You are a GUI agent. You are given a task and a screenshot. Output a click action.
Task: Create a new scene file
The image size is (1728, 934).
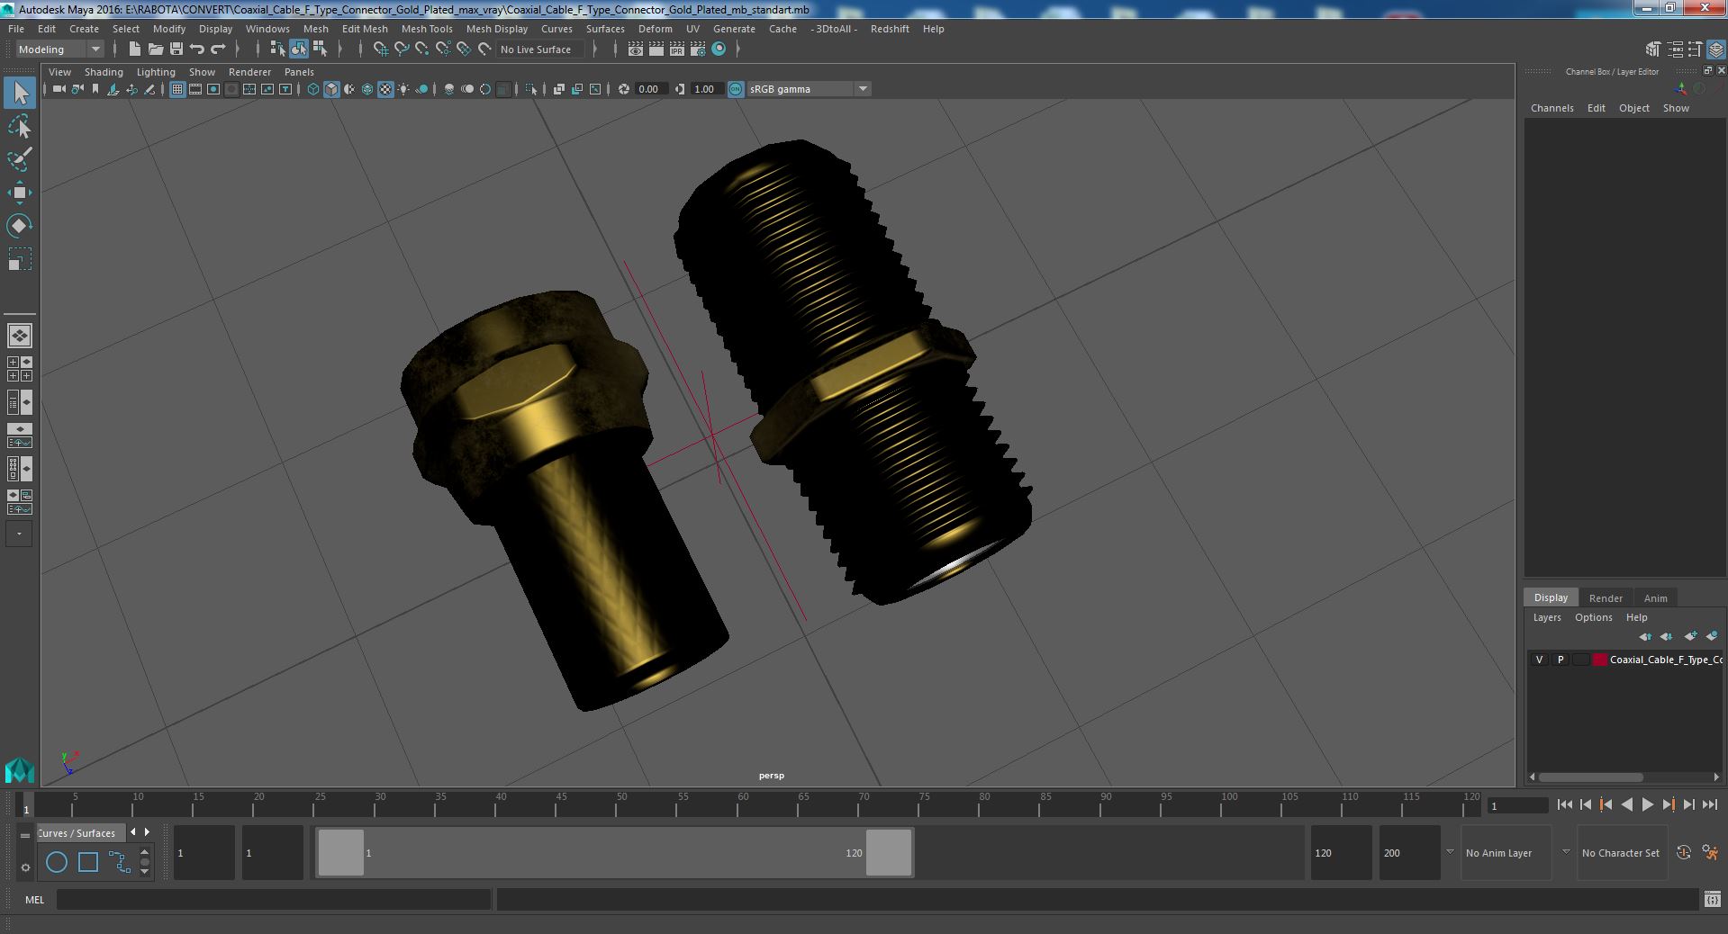pos(134,49)
